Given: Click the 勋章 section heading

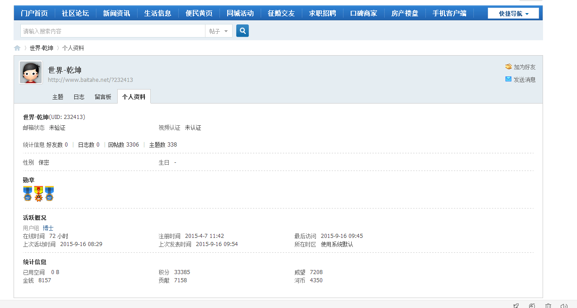Looking at the screenshot, I should pyautogui.click(x=29, y=180).
